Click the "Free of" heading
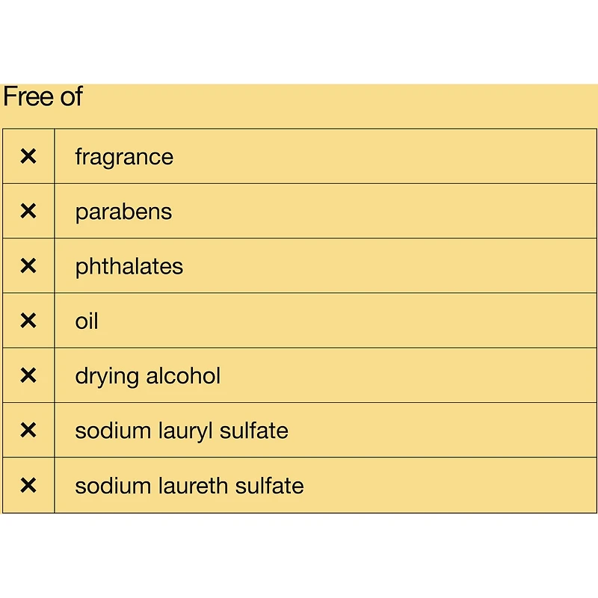The width and height of the screenshot is (598, 598). point(43,97)
